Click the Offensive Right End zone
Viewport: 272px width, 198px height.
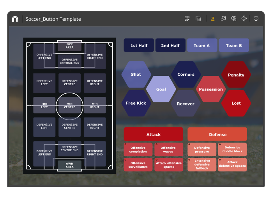click(x=95, y=56)
